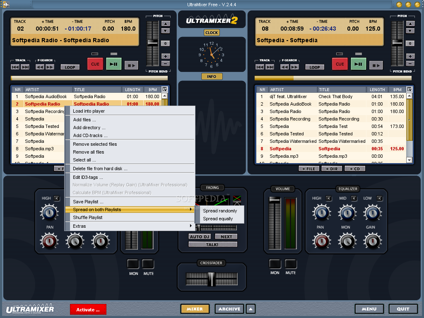This screenshot has height=318, width=424.
Task: Click right deck pitch bend minus
Action: pos(410,63)
